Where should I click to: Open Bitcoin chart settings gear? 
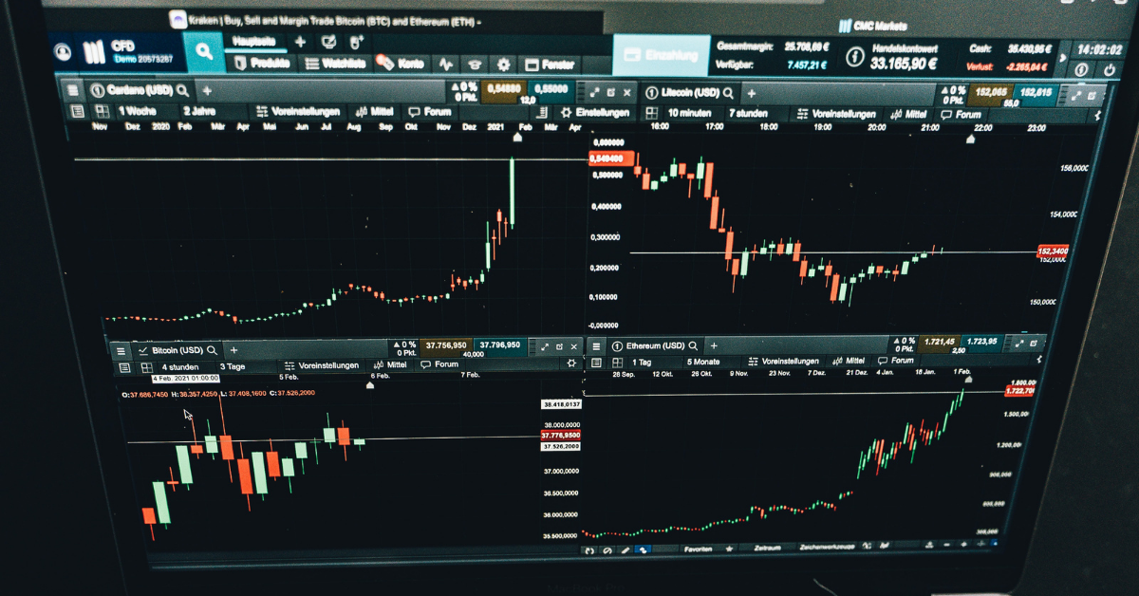571,363
